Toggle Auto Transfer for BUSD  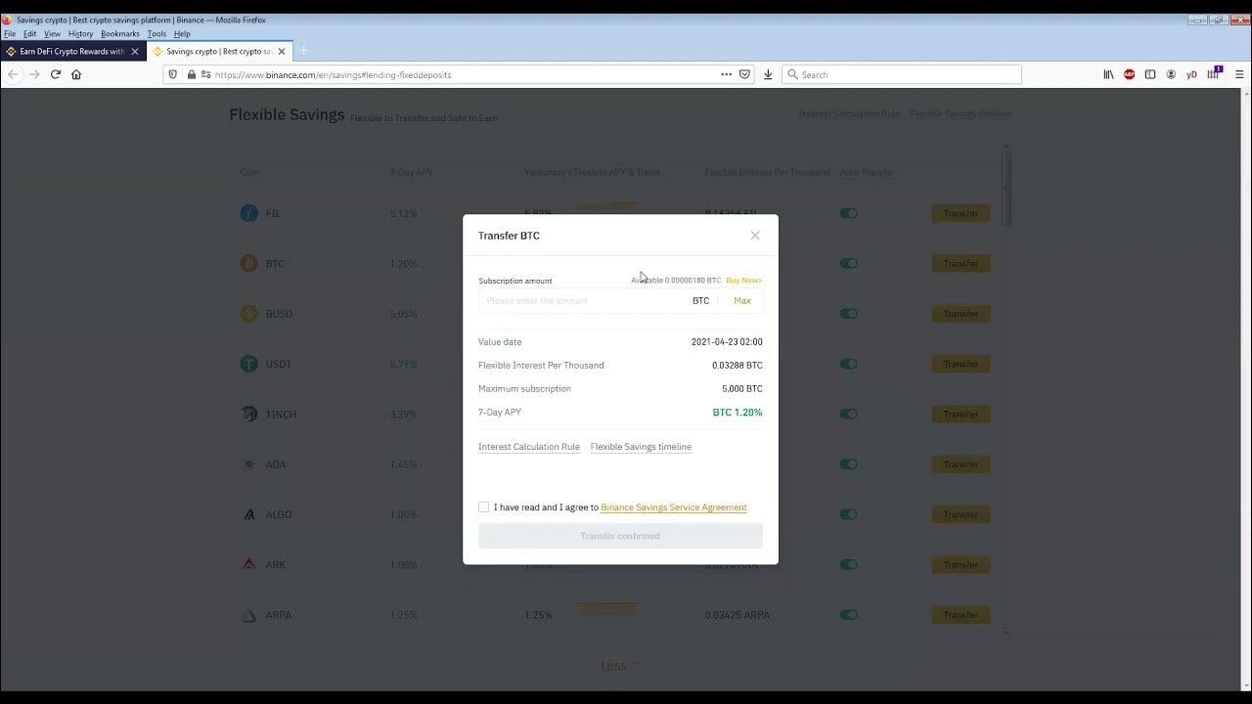coord(848,314)
